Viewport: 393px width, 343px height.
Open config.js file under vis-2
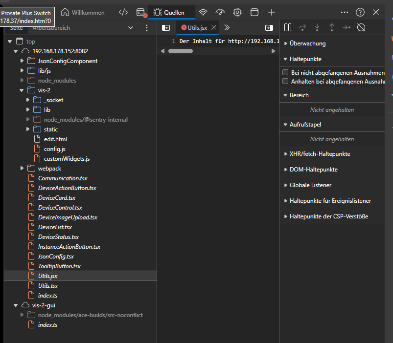54,149
